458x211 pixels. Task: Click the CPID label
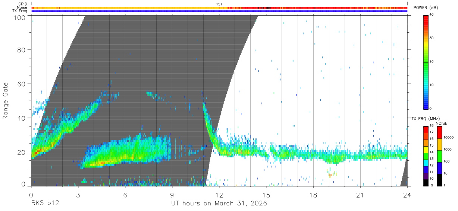pos(23,4)
